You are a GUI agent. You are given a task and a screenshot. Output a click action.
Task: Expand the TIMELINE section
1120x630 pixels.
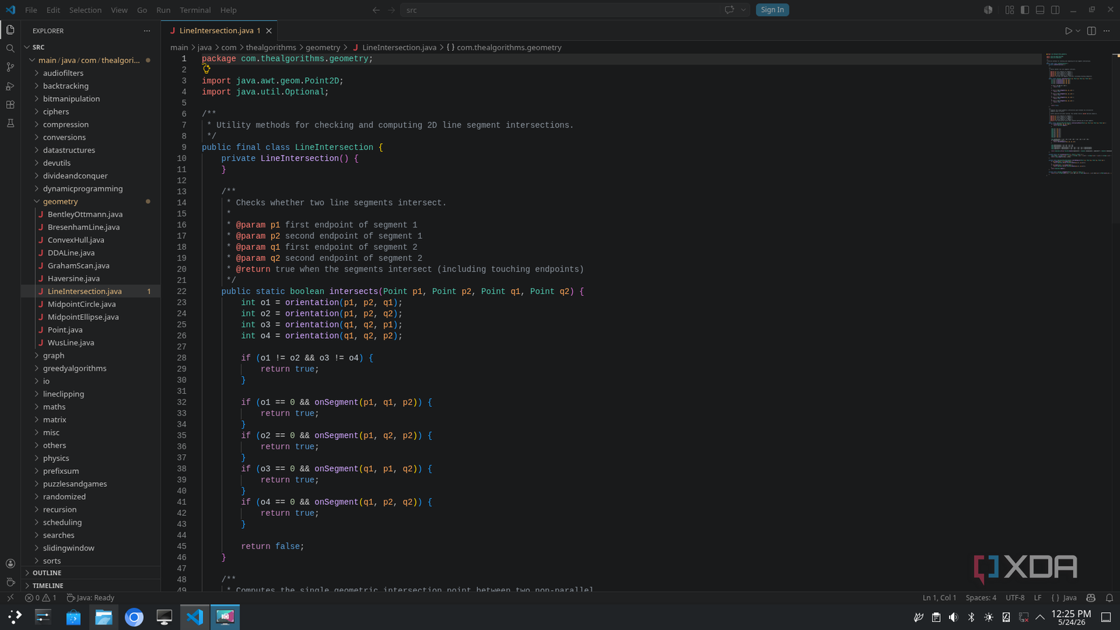point(91,585)
